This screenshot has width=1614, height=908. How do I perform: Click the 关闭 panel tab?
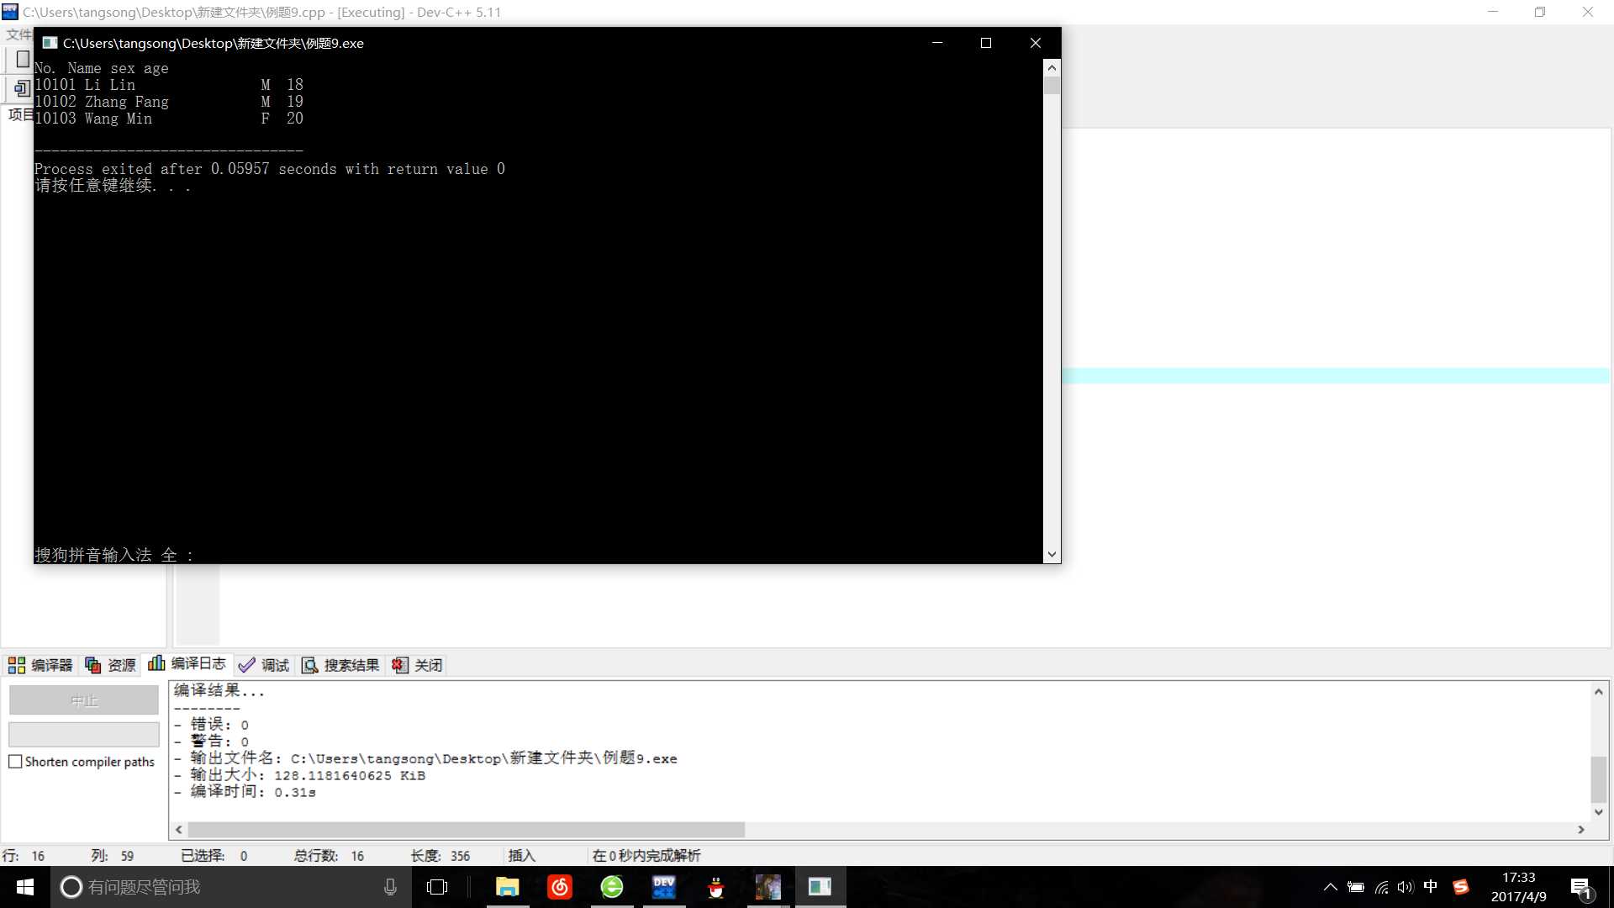417,665
